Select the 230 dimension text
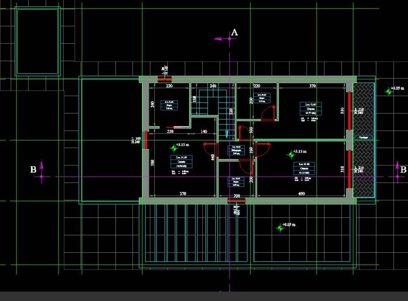This screenshot has height=301, width=408. [x=170, y=131]
